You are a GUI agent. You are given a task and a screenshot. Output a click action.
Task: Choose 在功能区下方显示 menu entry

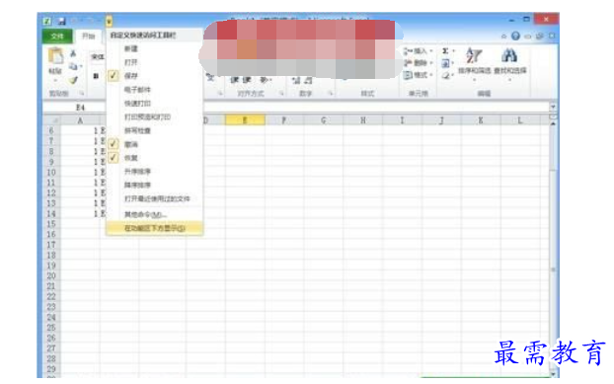(155, 228)
